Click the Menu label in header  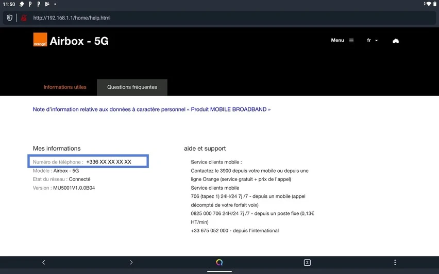point(337,40)
